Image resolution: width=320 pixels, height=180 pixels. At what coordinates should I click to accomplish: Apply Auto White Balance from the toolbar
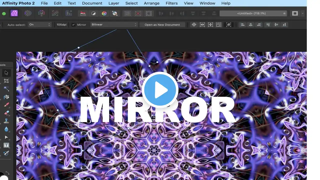coord(115,13)
